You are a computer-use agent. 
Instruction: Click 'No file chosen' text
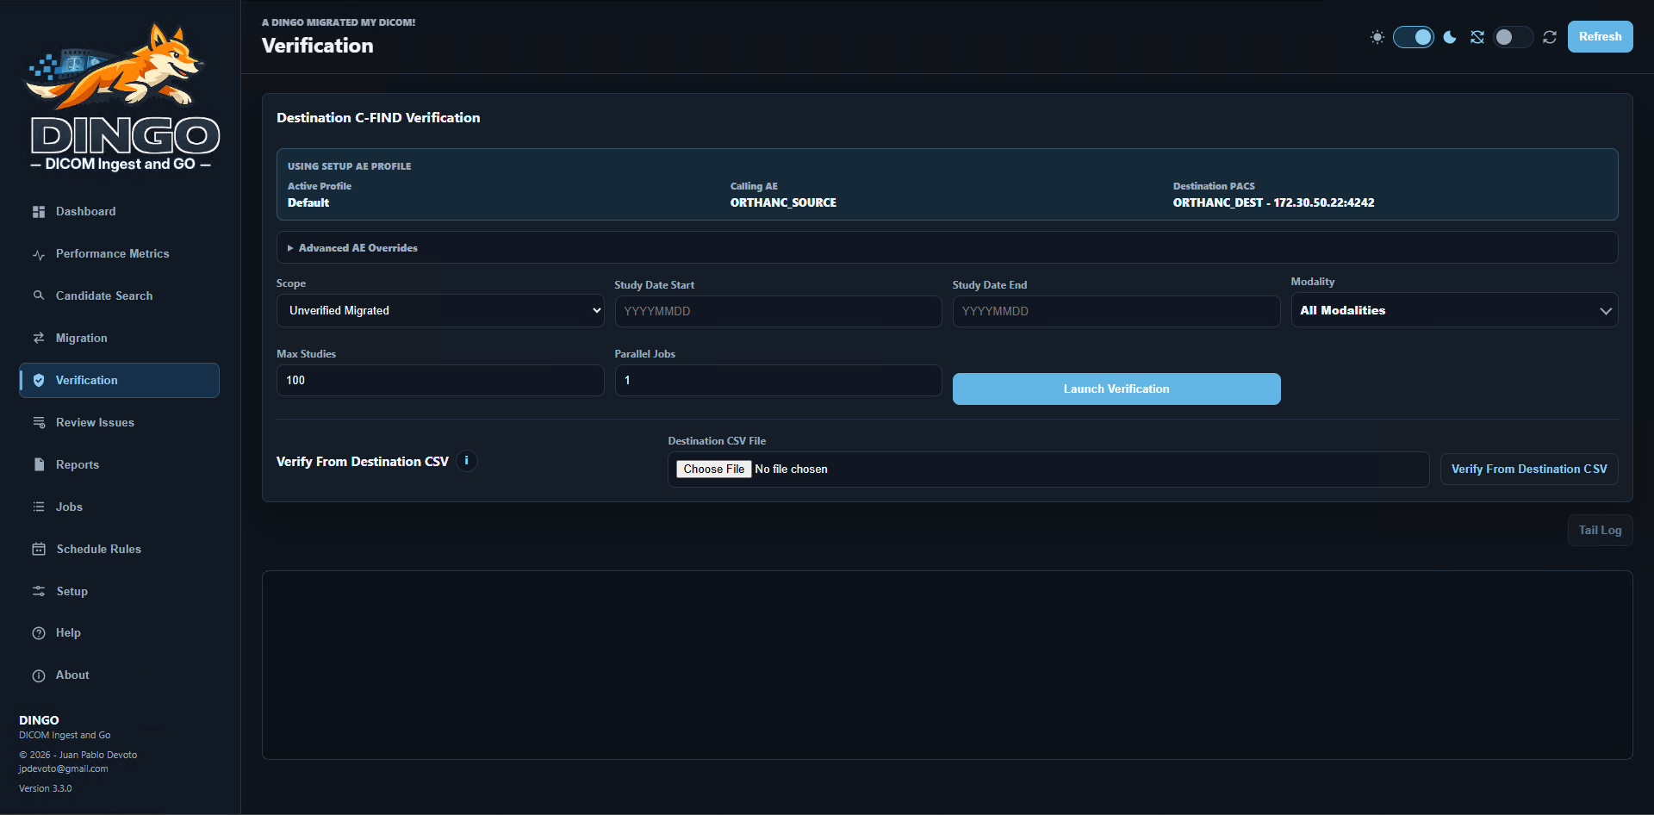click(x=791, y=470)
